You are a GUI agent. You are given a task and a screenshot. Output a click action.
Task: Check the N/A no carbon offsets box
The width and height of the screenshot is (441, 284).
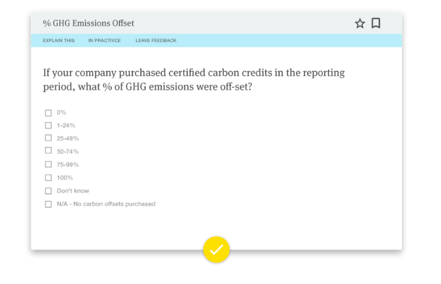click(x=48, y=204)
